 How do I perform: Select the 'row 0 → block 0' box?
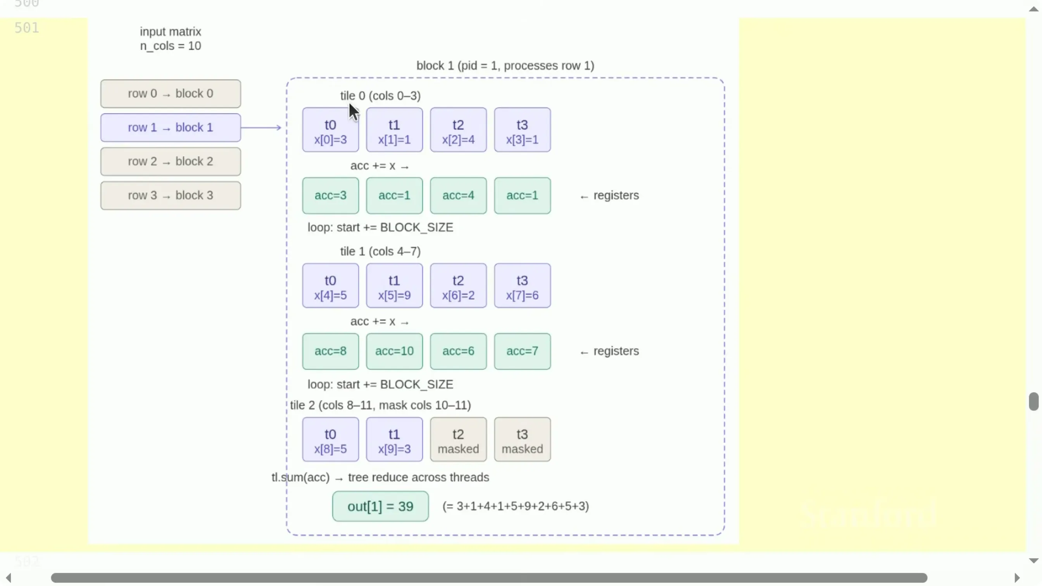[171, 93]
